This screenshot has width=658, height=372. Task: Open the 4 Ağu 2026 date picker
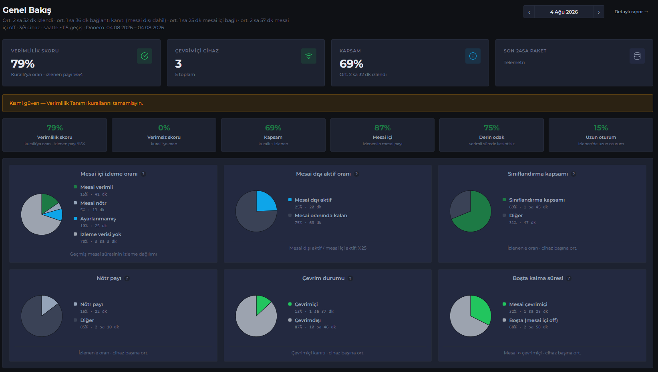(564, 12)
